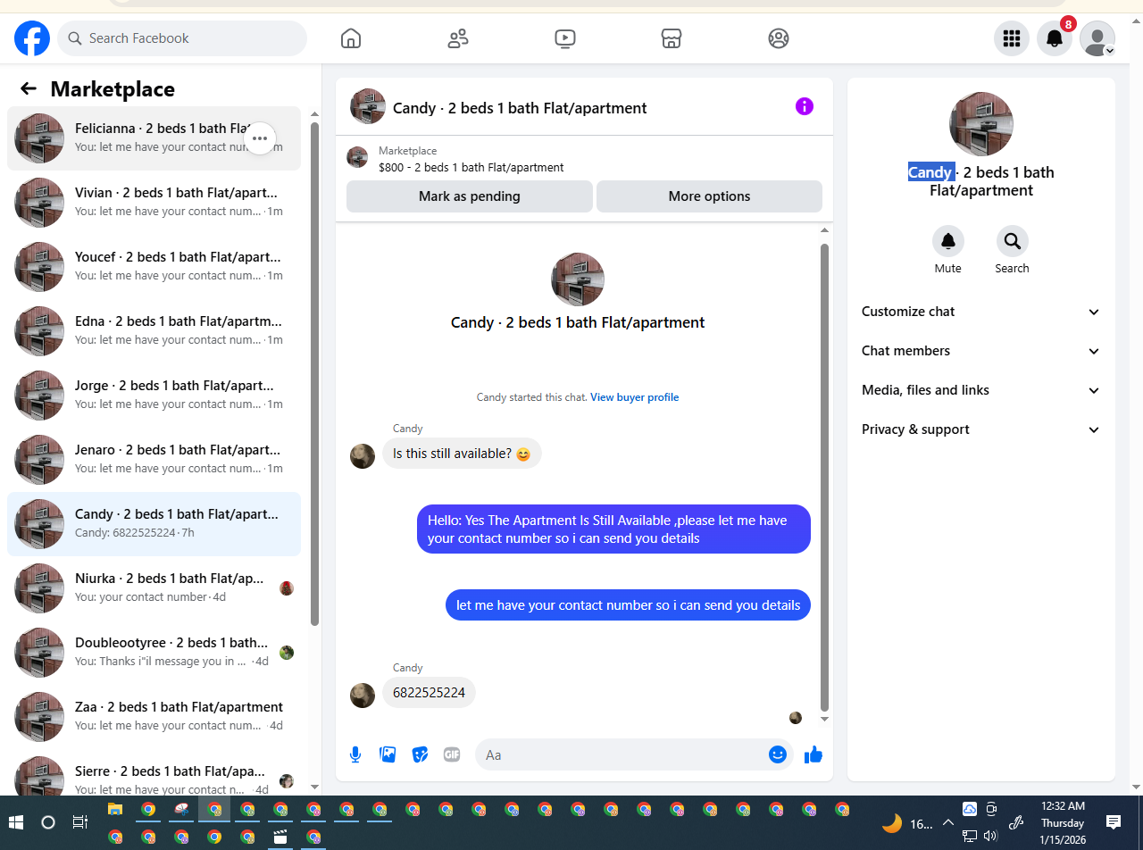1143x850 pixels.
Task: Open the Windows Start menu
Action: [16, 822]
